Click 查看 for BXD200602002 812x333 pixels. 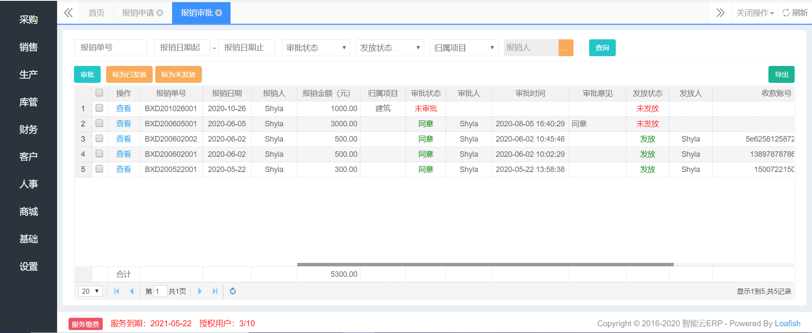123,139
